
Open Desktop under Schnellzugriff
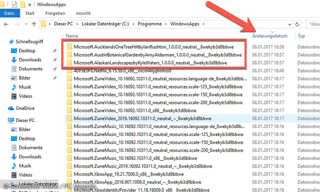[x=27, y=51]
